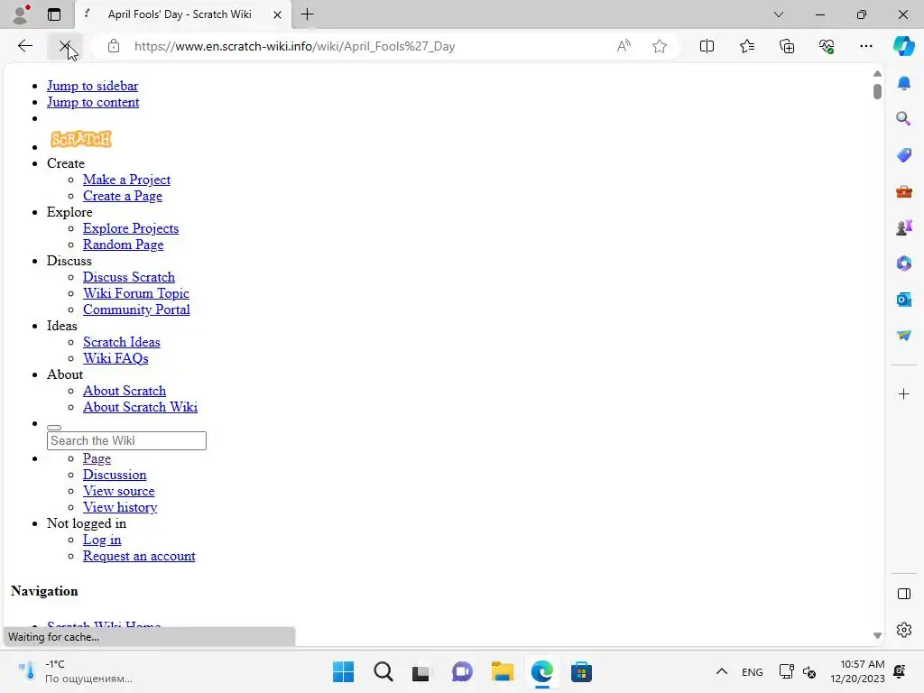The width and height of the screenshot is (924, 693).
Task: Focus the Search the Wiki field
Action: pos(126,440)
